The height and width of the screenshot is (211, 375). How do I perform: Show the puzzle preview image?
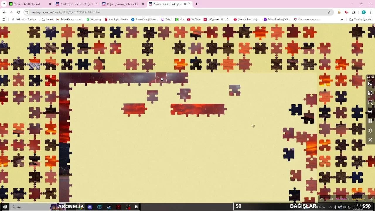pyautogui.click(x=370, y=84)
